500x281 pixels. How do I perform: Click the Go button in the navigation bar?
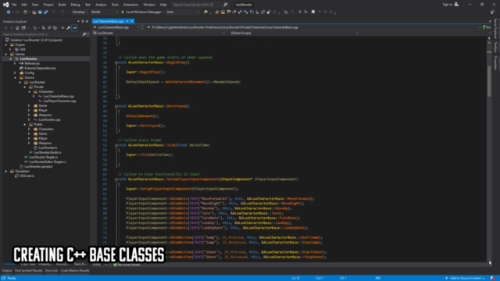487,27
